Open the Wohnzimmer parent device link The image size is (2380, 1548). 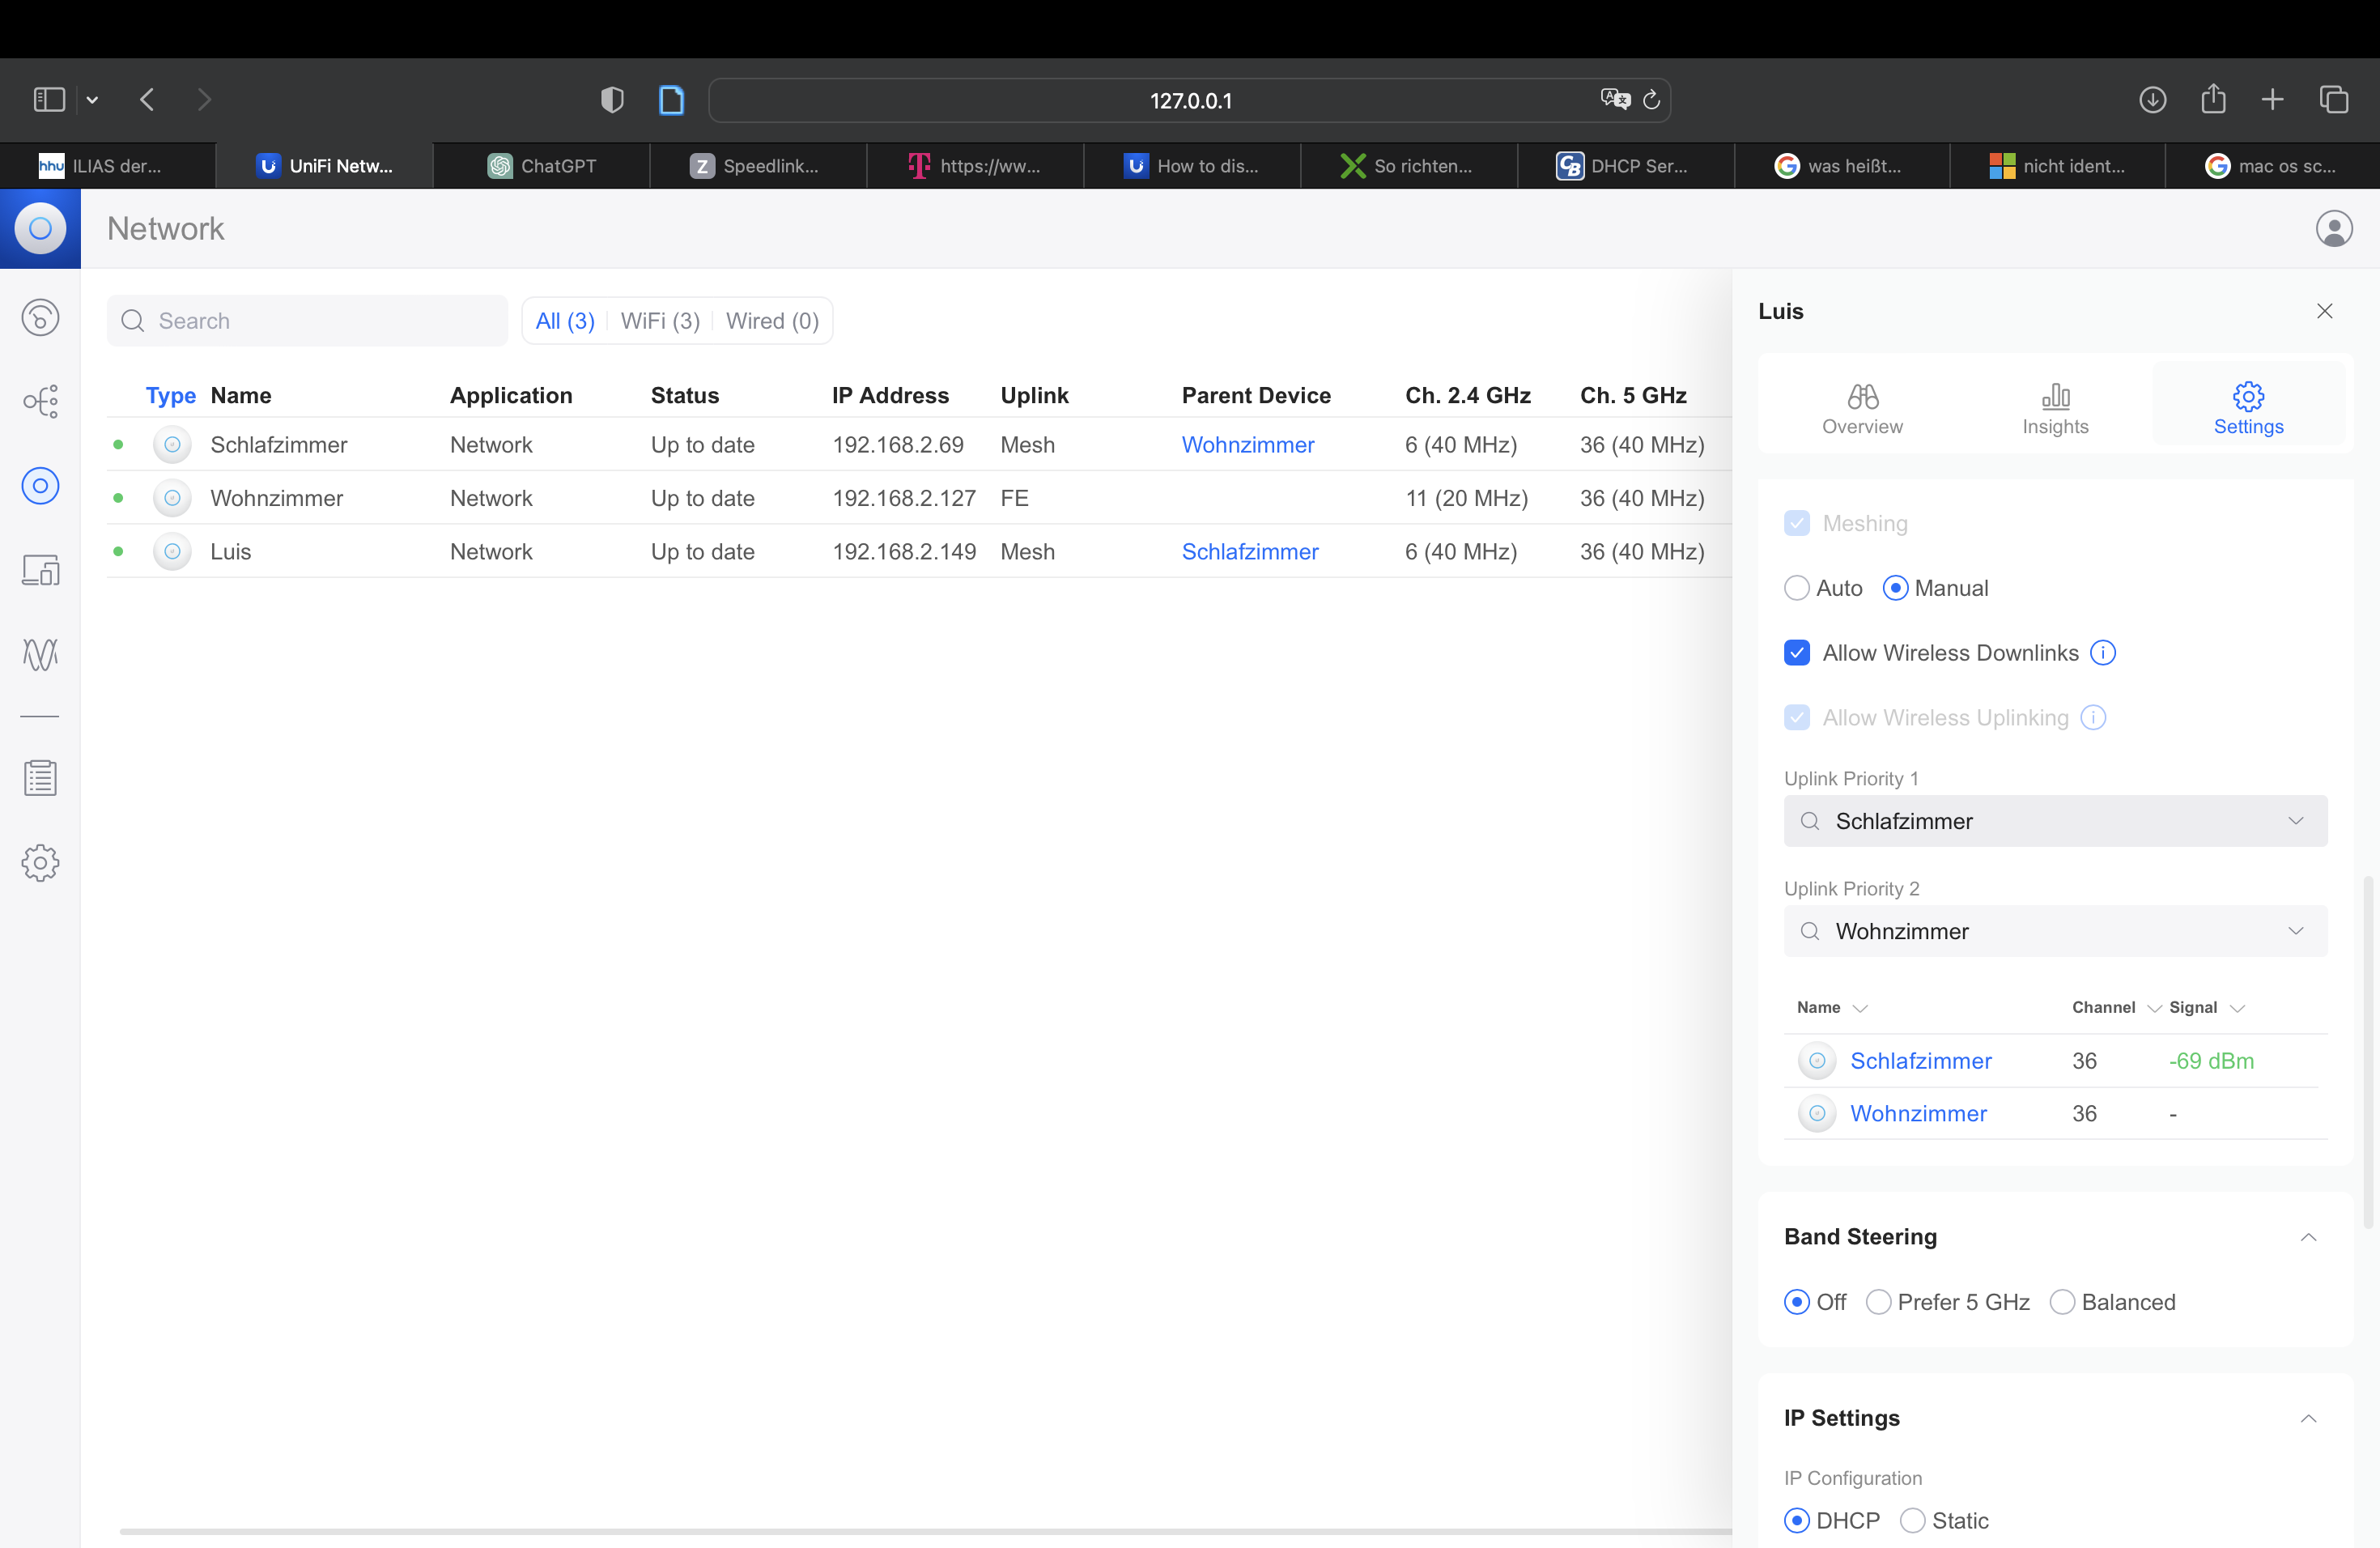click(1247, 445)
